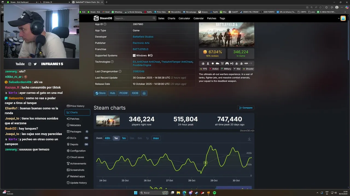This screenshot has height=196, width=350.
Task: Click the HDR feature icon
Action: pyautogui.click(x=246, y=63)
